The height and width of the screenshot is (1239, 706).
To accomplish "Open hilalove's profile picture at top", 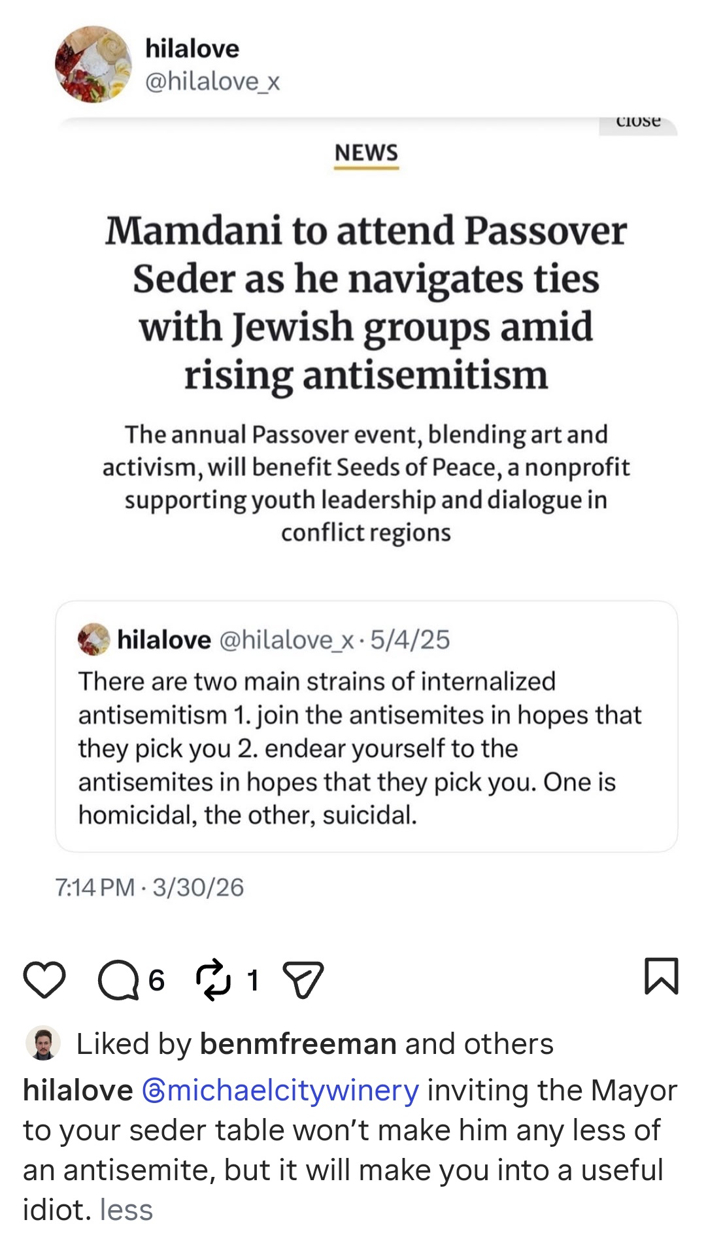I will [93, 64].
